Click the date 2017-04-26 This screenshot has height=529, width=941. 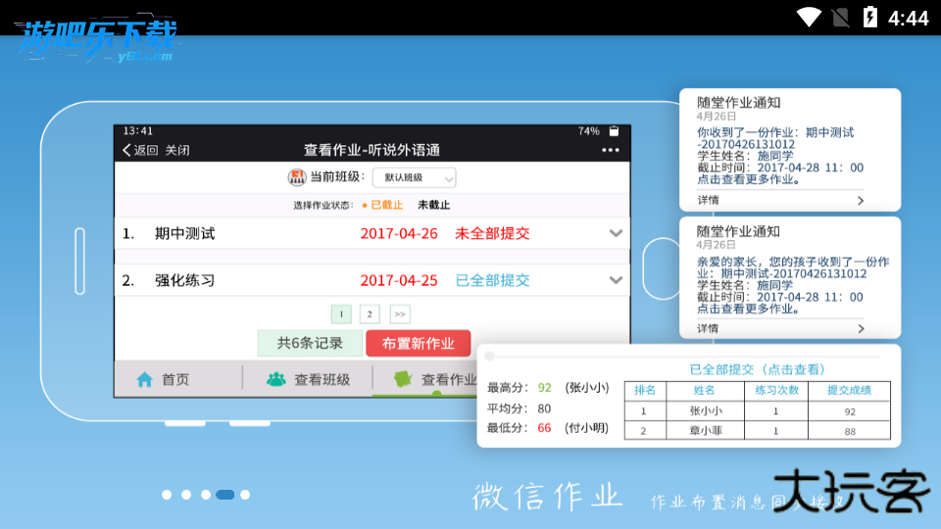pos(399,233)
